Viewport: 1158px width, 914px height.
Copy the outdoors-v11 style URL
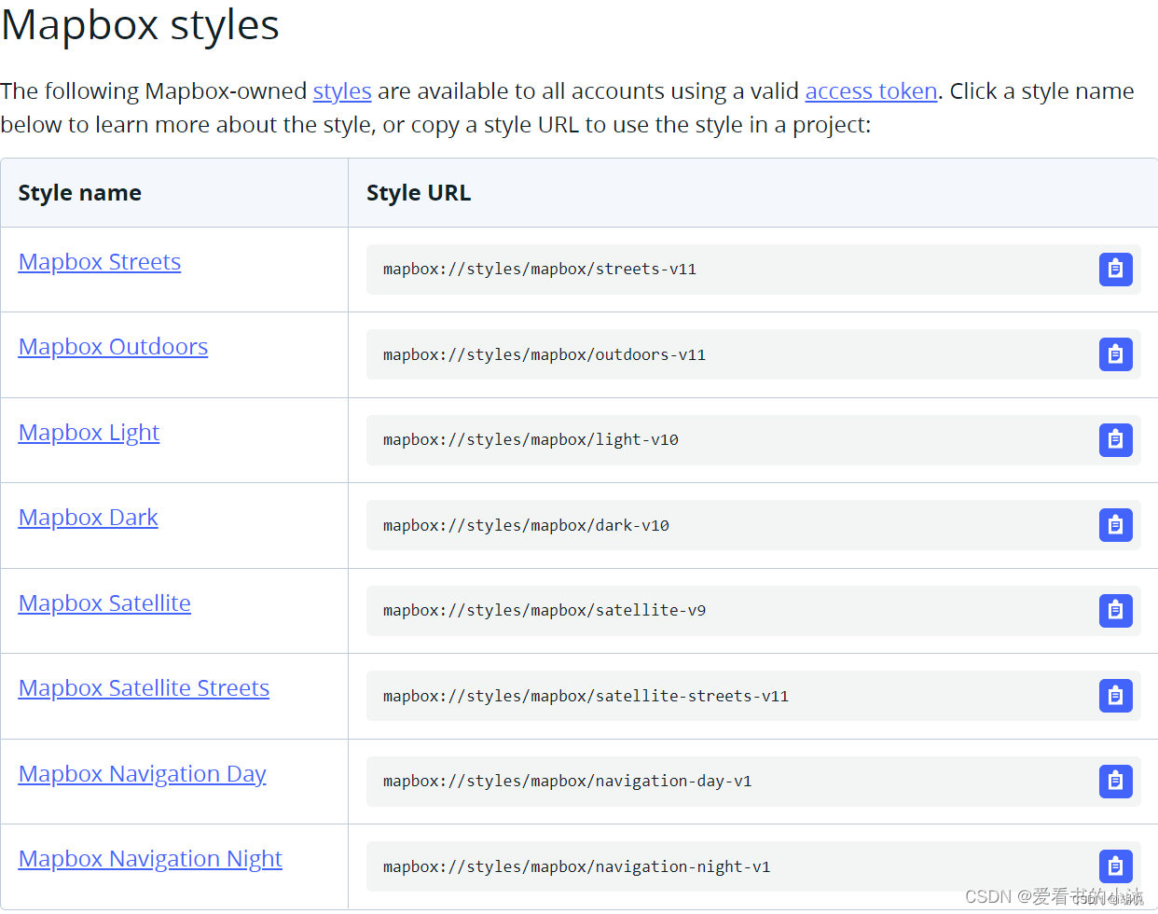[1115, 354]
